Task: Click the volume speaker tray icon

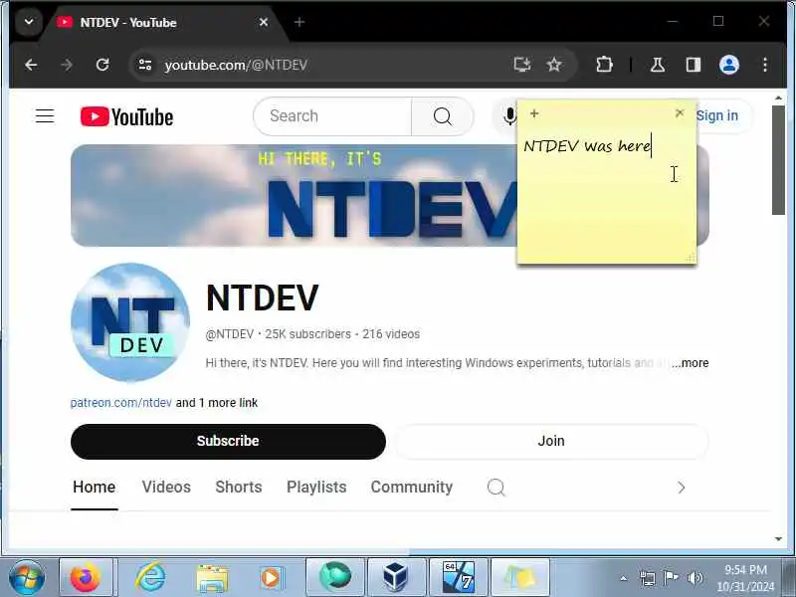Action: click(695, 578)
